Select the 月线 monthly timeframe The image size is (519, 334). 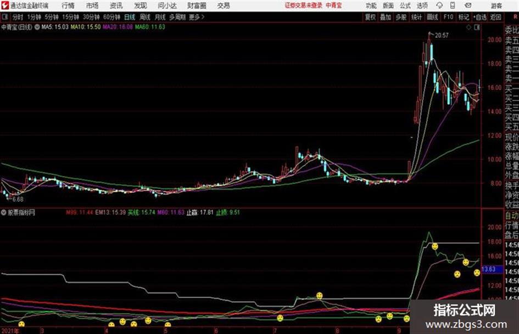(160, 17)
